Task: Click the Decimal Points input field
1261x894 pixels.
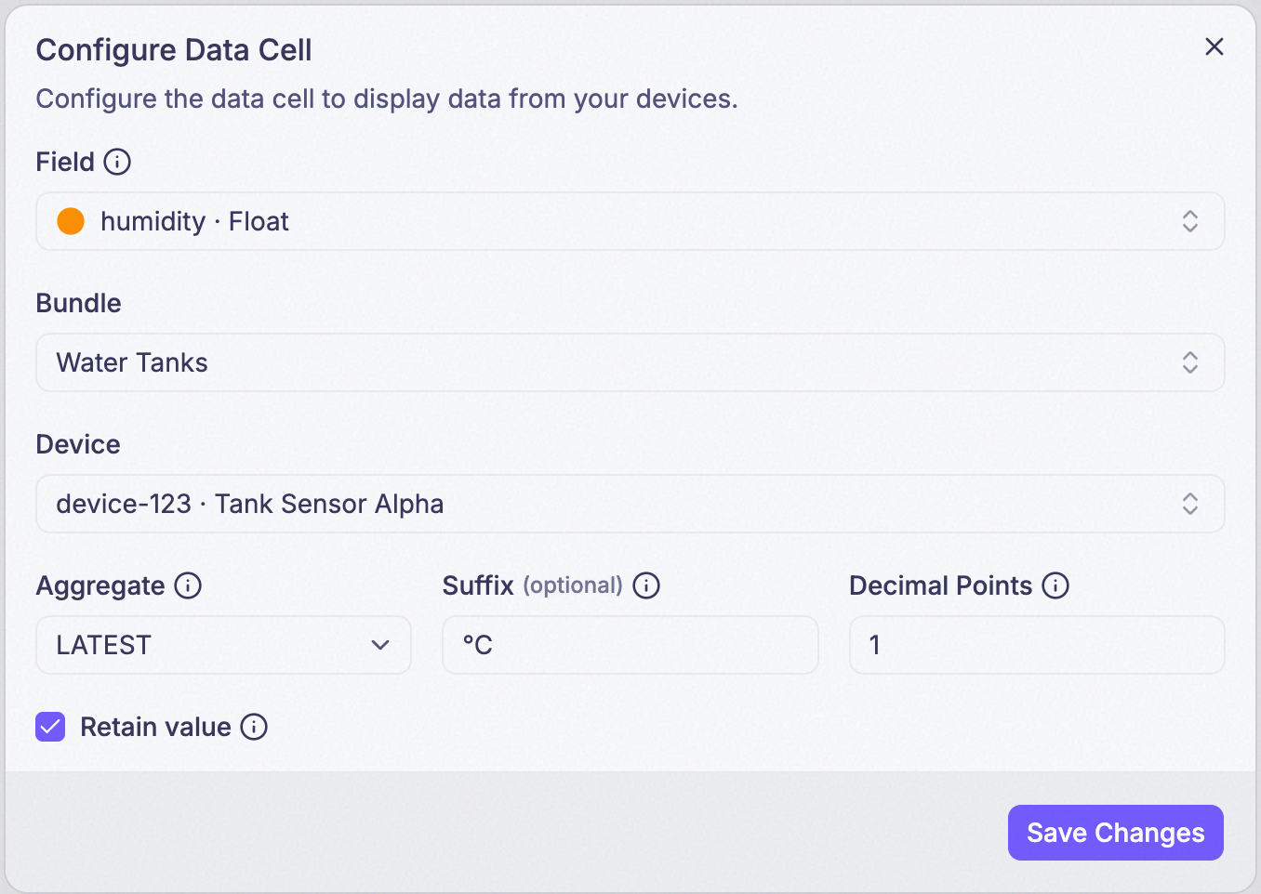Action: pyautogui.click(x=1037, y=645)
